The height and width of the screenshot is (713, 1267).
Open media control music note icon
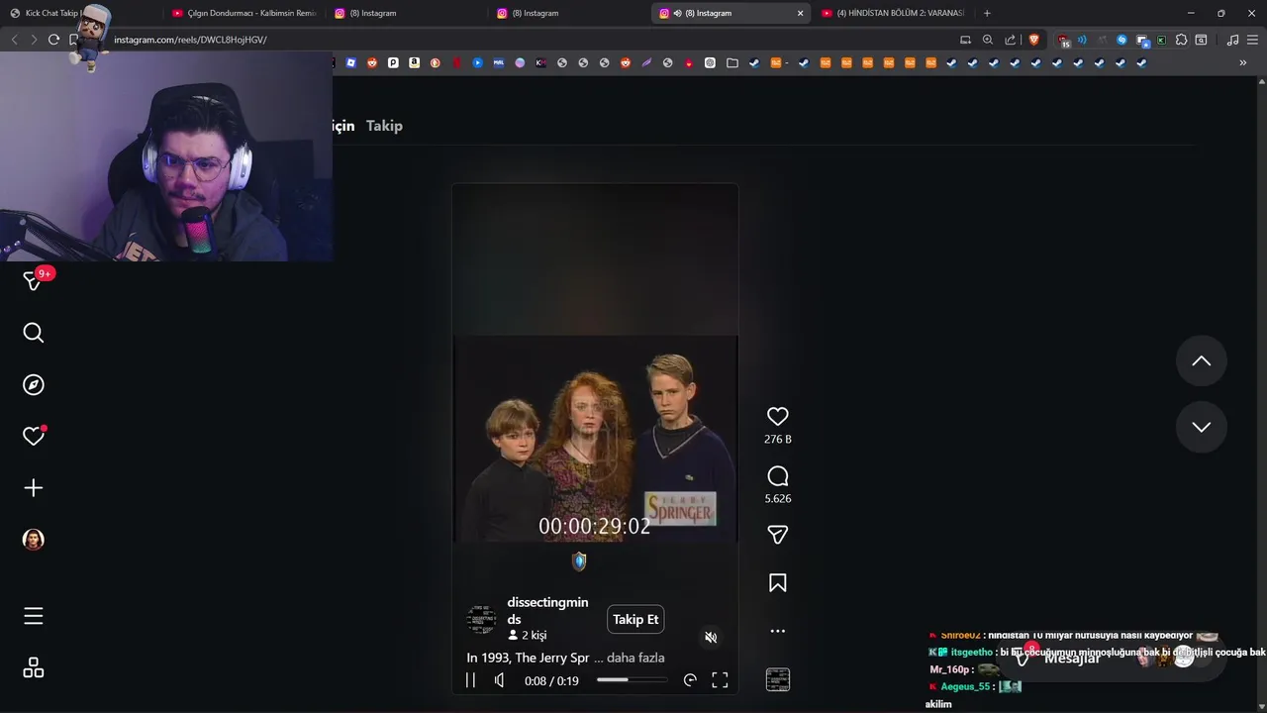(x=1232, y=40)
